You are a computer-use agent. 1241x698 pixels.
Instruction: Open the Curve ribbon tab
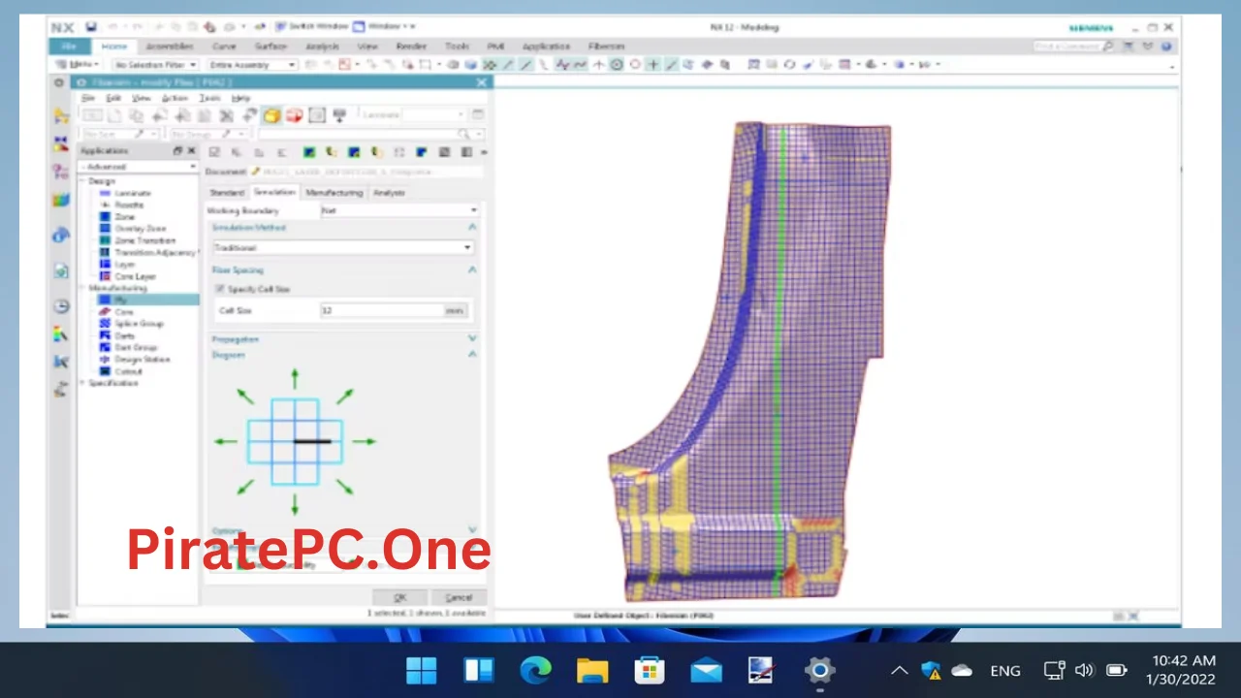(224, 46)
